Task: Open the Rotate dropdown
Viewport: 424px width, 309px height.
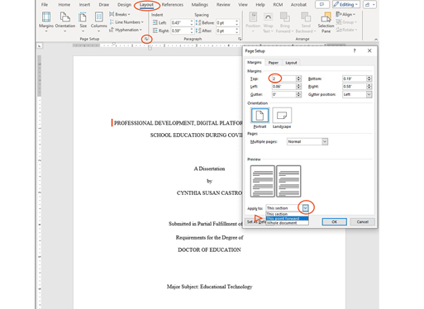Action: pyautogui.click(x=346, y=30)
